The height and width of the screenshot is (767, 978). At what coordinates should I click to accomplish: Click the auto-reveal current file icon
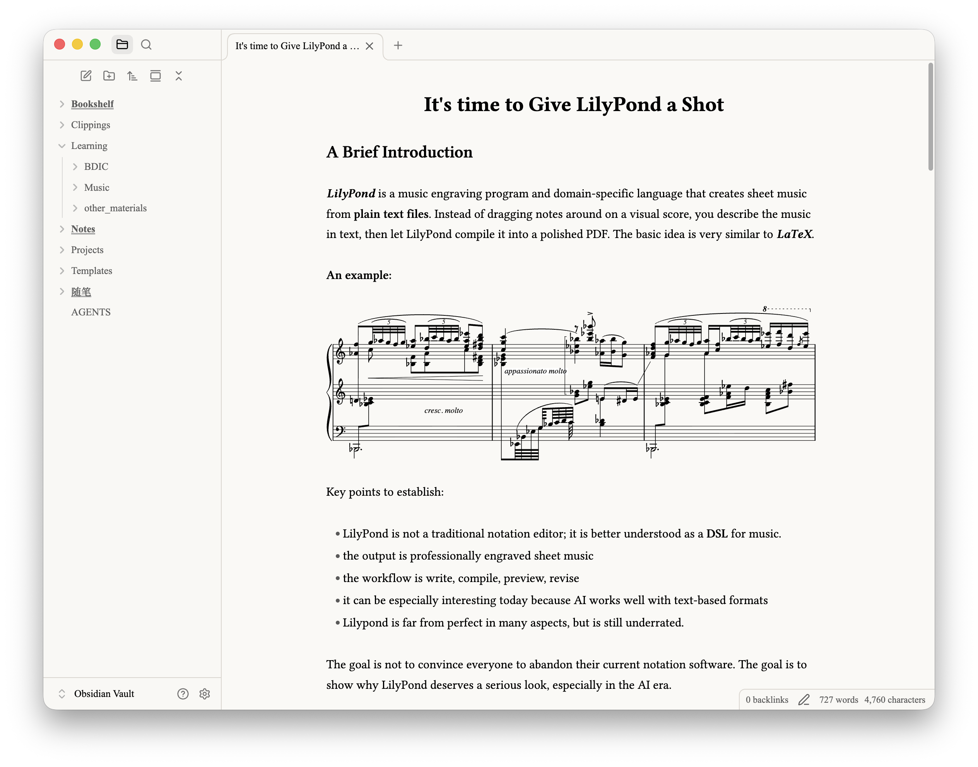pyautogui.click(x=155, y=76)
